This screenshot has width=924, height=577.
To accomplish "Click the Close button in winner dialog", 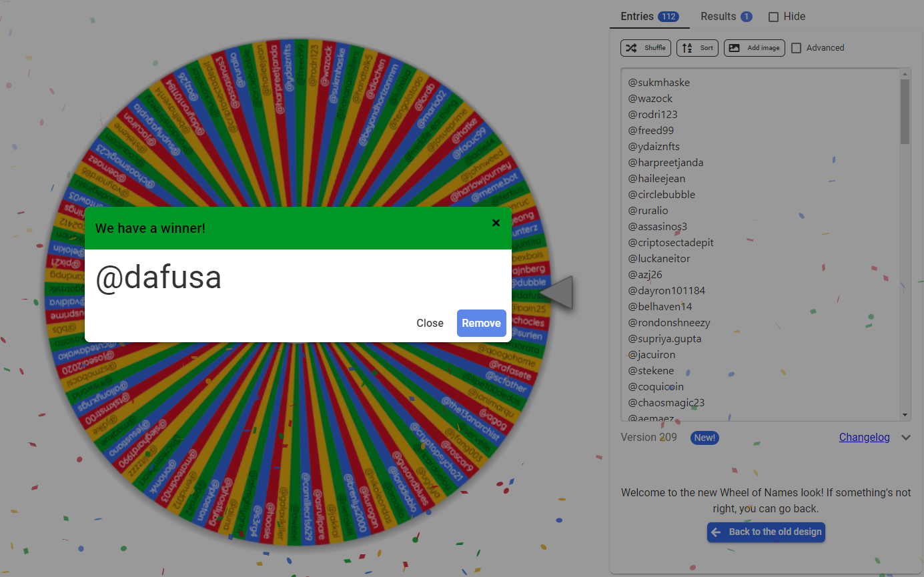I will (430, 323).
